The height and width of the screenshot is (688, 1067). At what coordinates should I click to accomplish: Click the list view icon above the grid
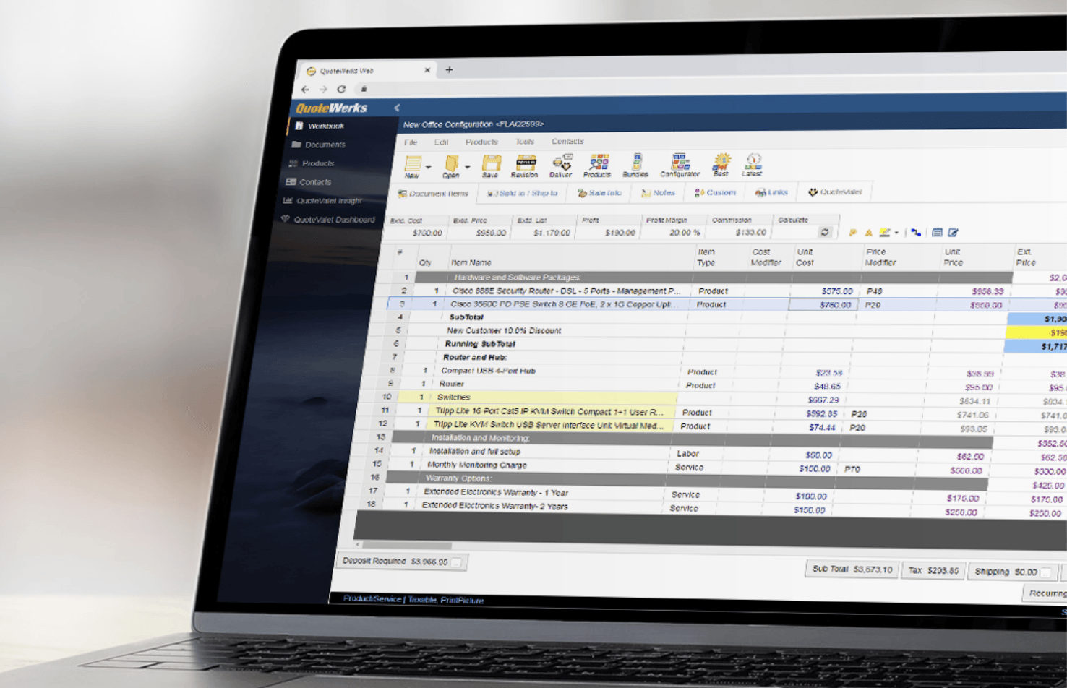click(x=937, y=233)
